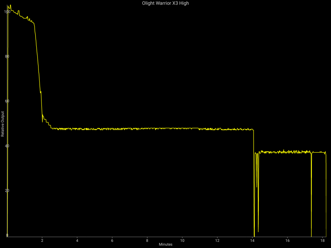The width and height of the screenshot is (331, 248).
Task: Click the 10 minute x-axis tick label
Action: tap(182, 240)
